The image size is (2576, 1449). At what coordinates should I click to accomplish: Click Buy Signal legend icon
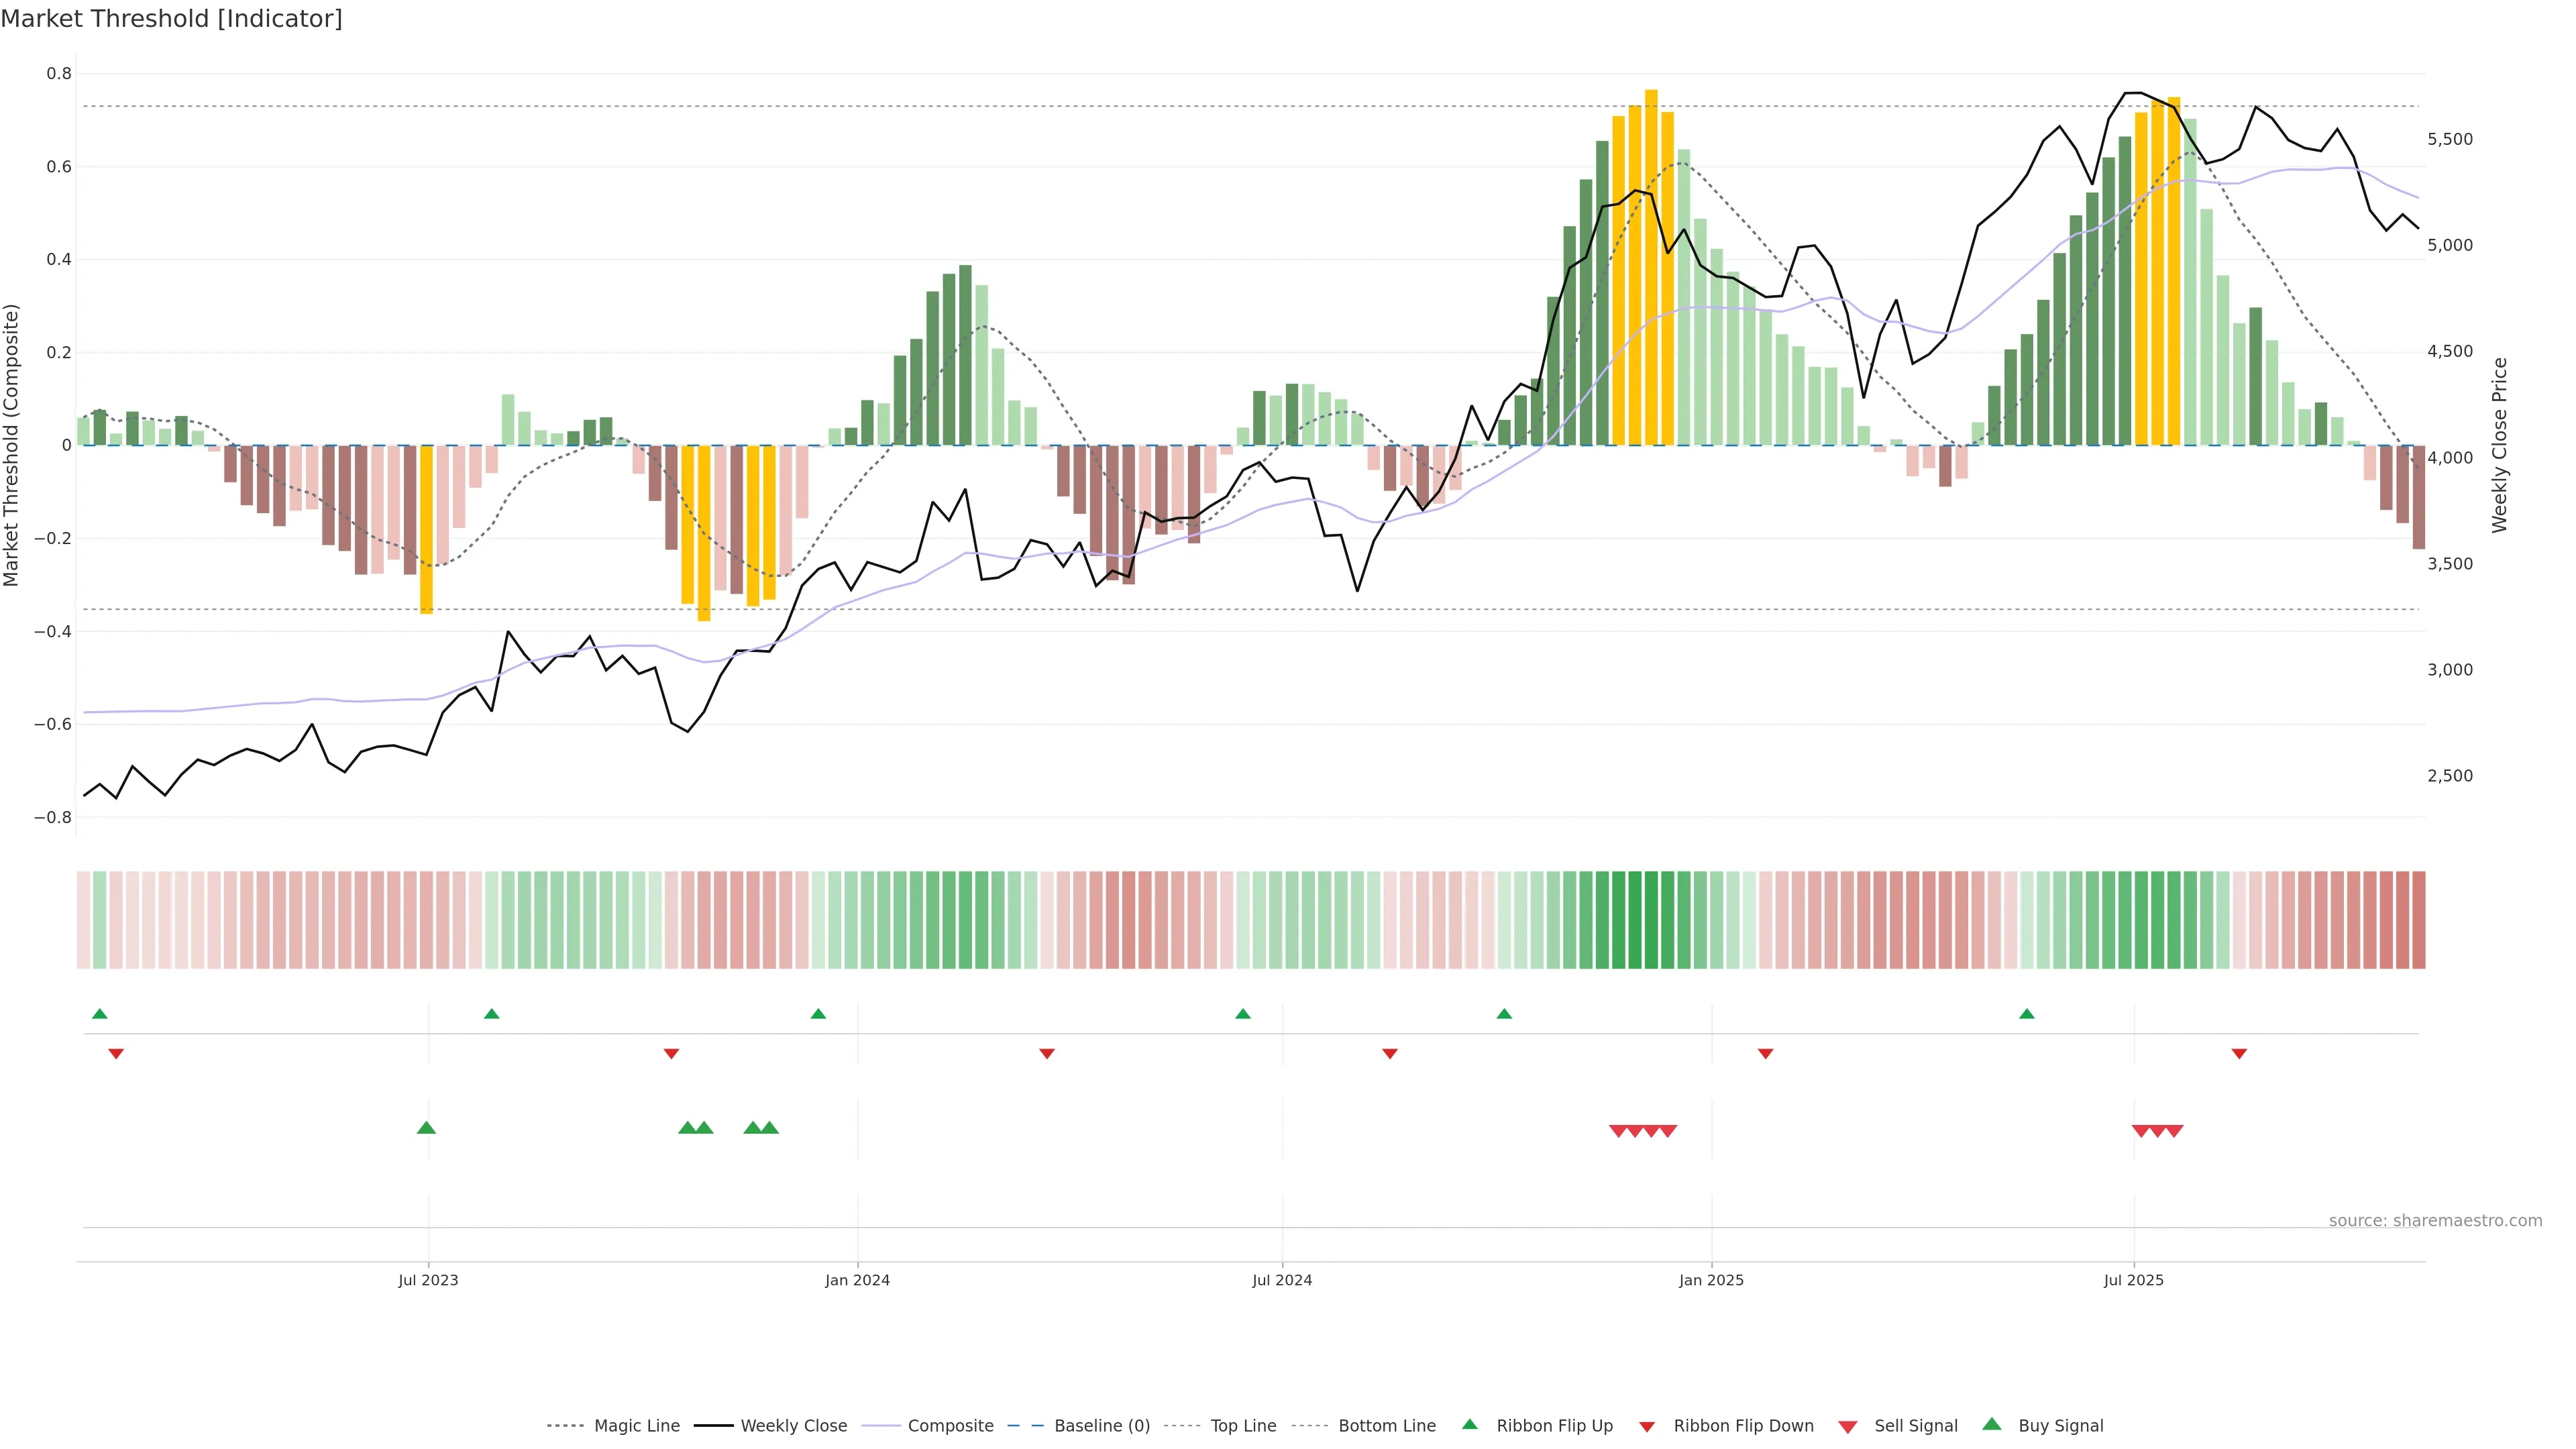click(1992, 1425)
